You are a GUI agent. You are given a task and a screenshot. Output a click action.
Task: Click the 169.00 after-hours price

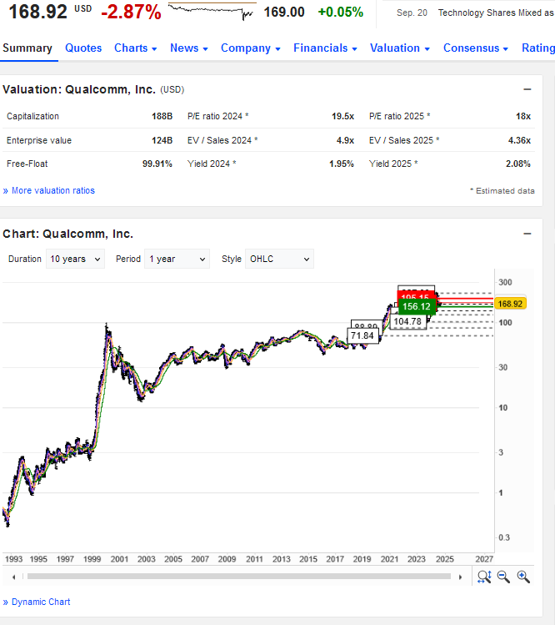coord(284,12)
